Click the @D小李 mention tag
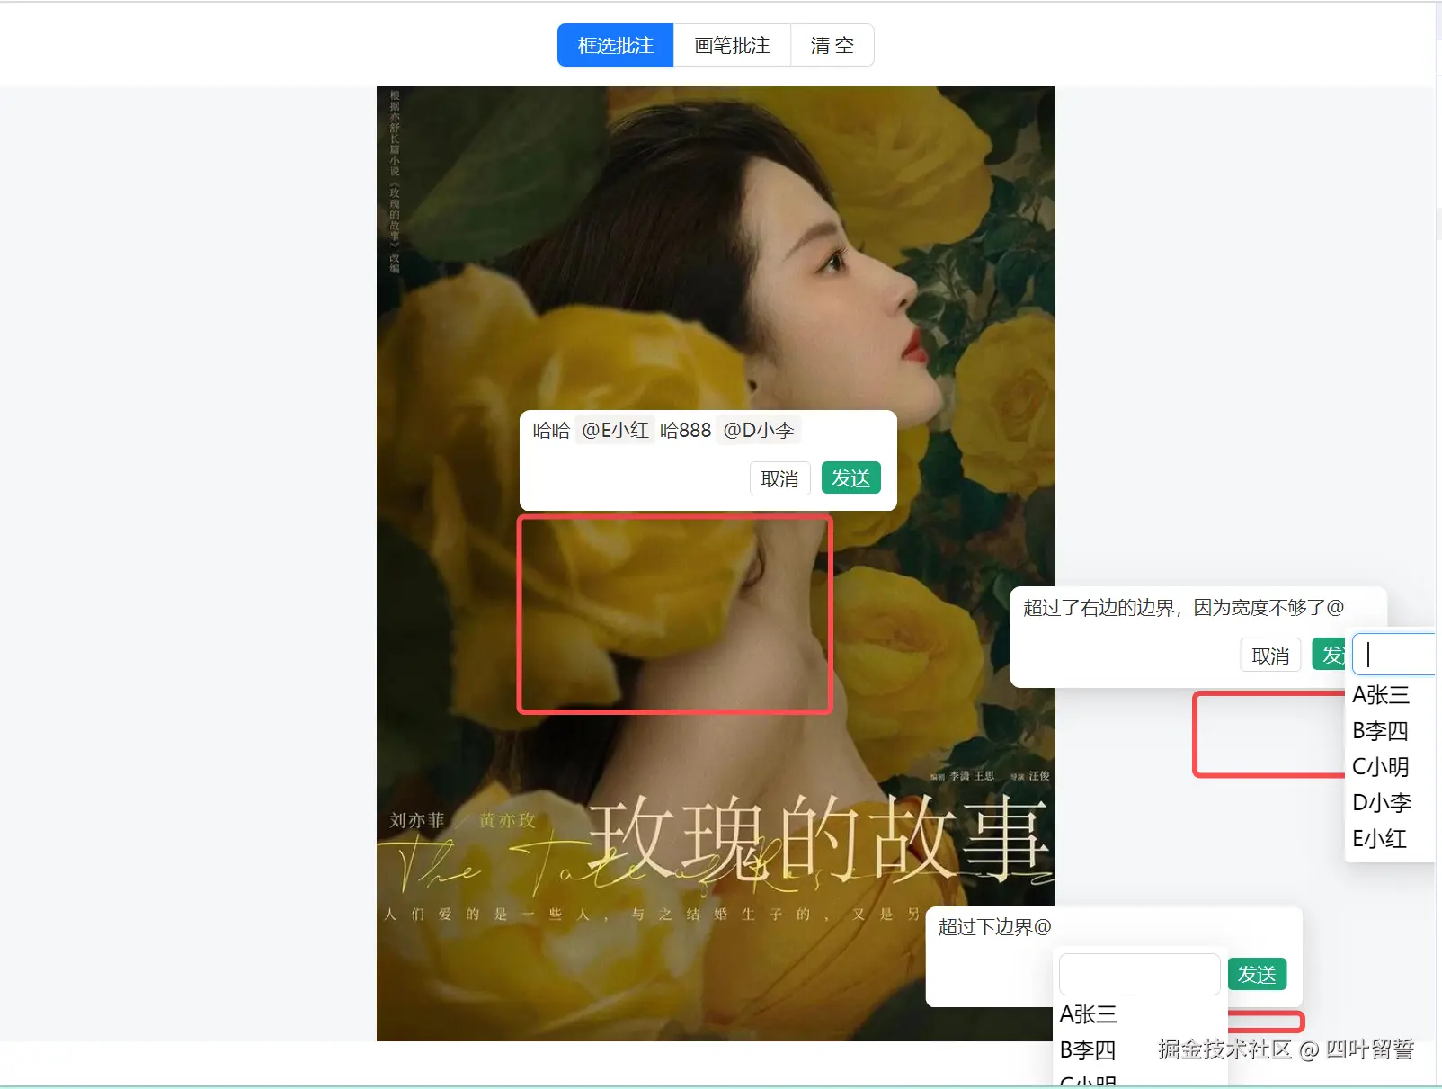 tap(759, 431)
